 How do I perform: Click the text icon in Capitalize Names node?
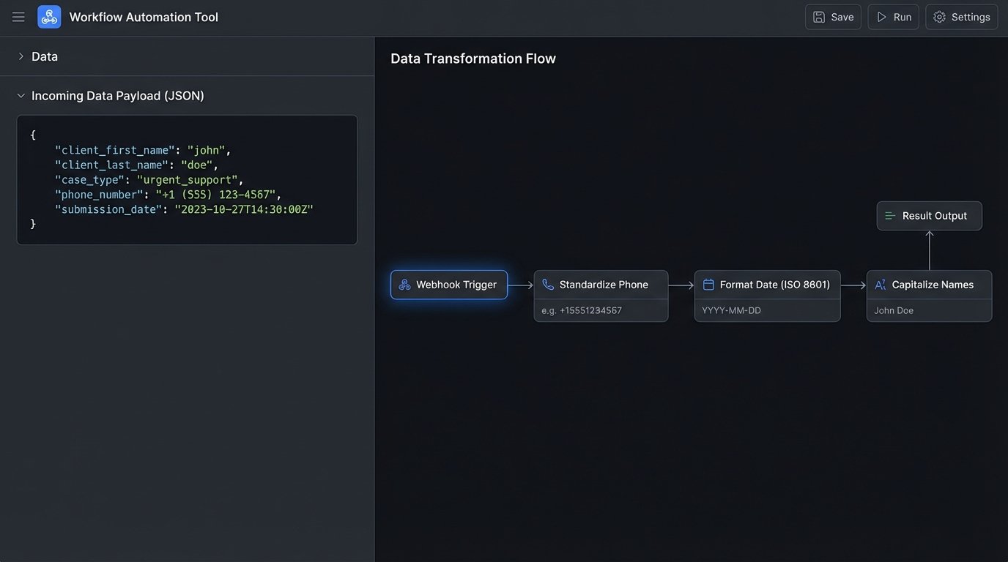coord(881,285)
